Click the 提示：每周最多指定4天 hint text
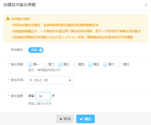This screenshot has width=151, height=125. (x=44, y=70)
